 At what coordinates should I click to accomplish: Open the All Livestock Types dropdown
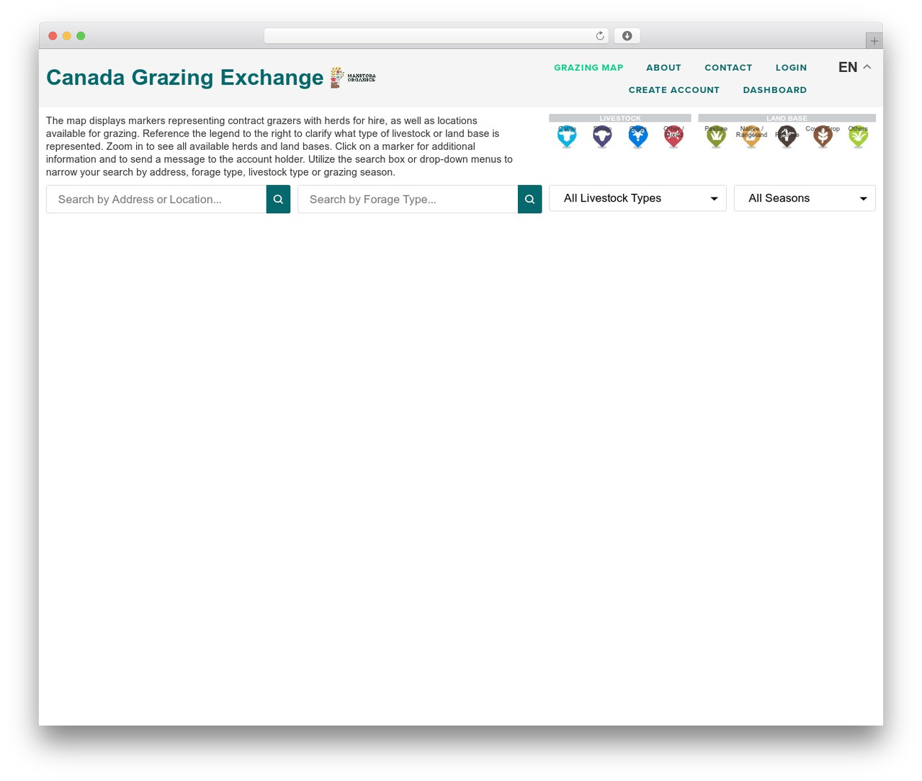point(637,198)
